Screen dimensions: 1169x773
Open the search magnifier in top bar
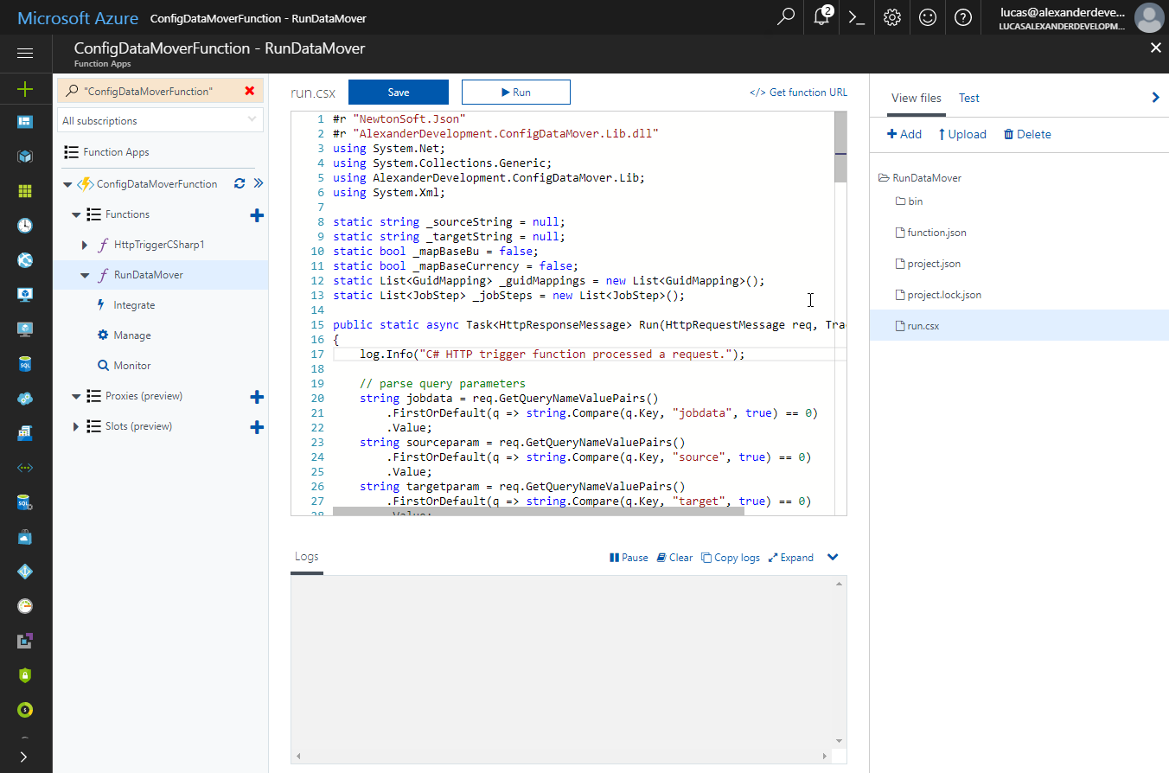(x=786, y=17)
